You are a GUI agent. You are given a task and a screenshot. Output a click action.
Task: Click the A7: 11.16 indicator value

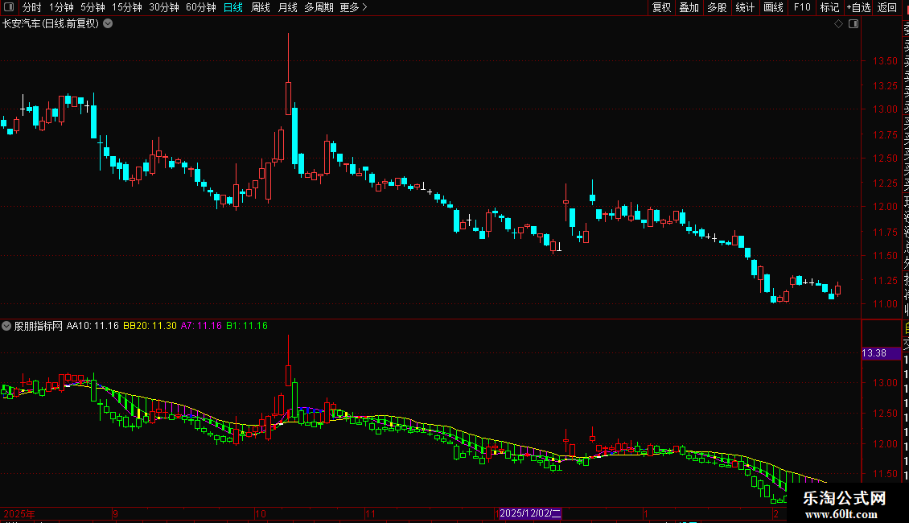click(x=201, y=326)
